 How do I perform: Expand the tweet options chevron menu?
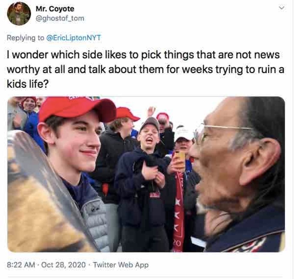tap(282, 8)
